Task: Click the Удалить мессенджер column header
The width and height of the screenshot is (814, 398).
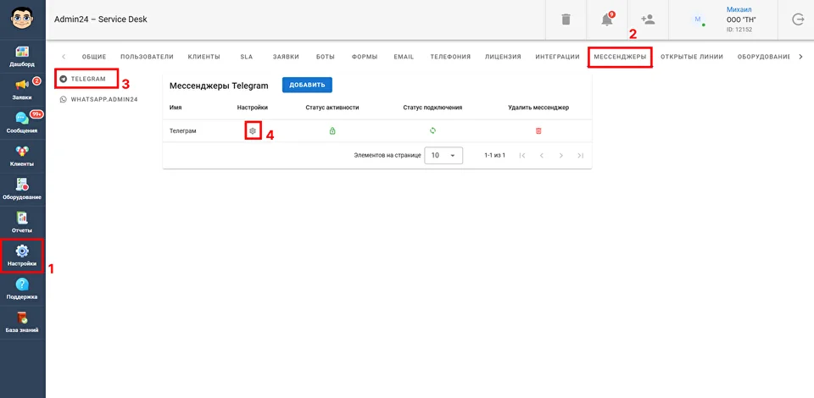Action: tap(538, 108)
